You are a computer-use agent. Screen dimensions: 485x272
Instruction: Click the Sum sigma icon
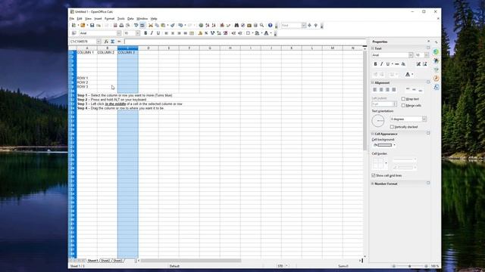point(113,42)
